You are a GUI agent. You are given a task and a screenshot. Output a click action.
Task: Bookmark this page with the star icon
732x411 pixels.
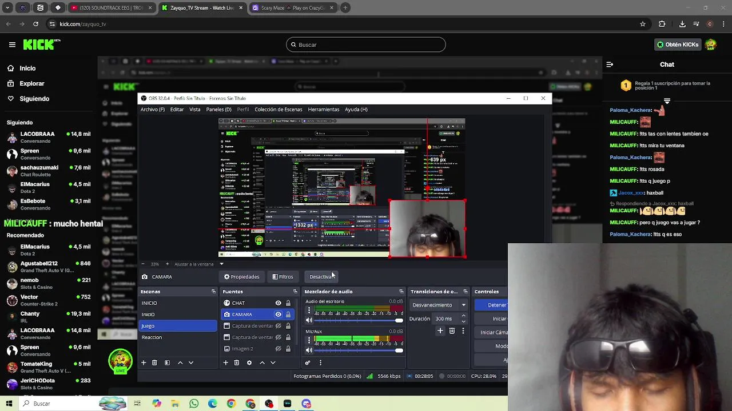(643, 24)
